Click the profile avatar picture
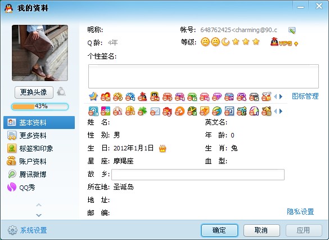The width and height of the screenshot is (329, 240). tap(40, 53)
